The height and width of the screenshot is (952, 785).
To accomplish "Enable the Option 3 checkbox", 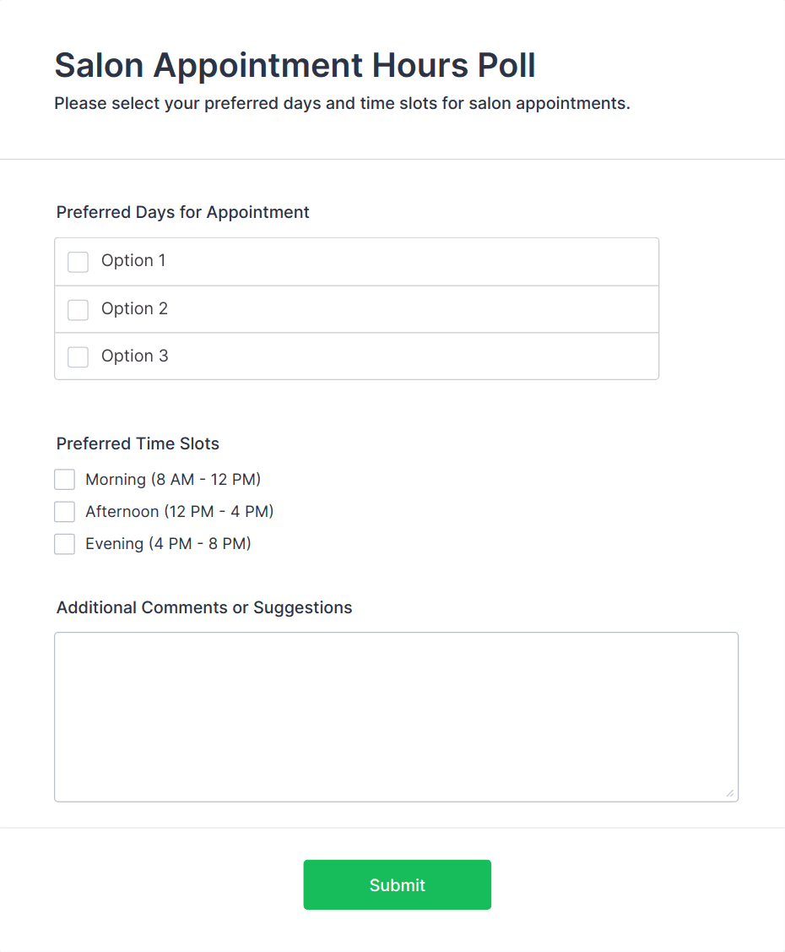I will click(78, 357).
